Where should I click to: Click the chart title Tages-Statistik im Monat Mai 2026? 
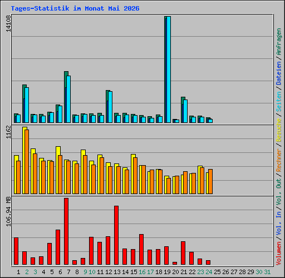75,8
